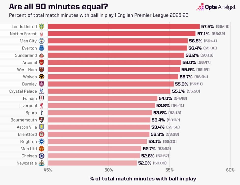Image resolution: width=240 pixels, height=185 pixels.
Task: Select the Spurs cockerel icon
Action: tap(41, 113)
